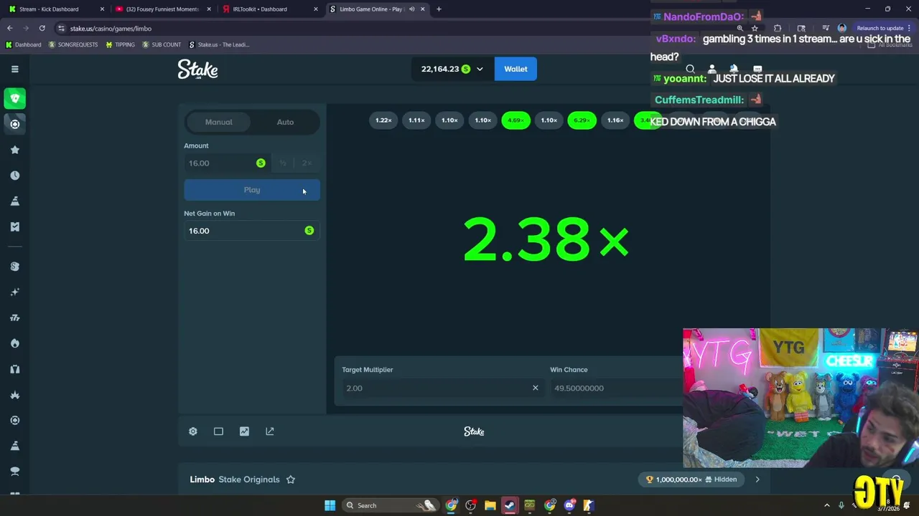Click the Net Gain on Win field

coord(252,231)
